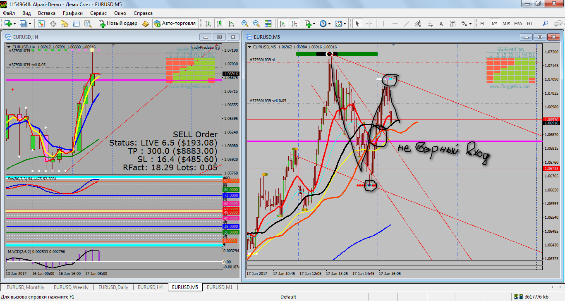This screenshot has width=565, height=301.
Task: Expand the Indicators dropdown arrow
Action: [x=314, y=24]
